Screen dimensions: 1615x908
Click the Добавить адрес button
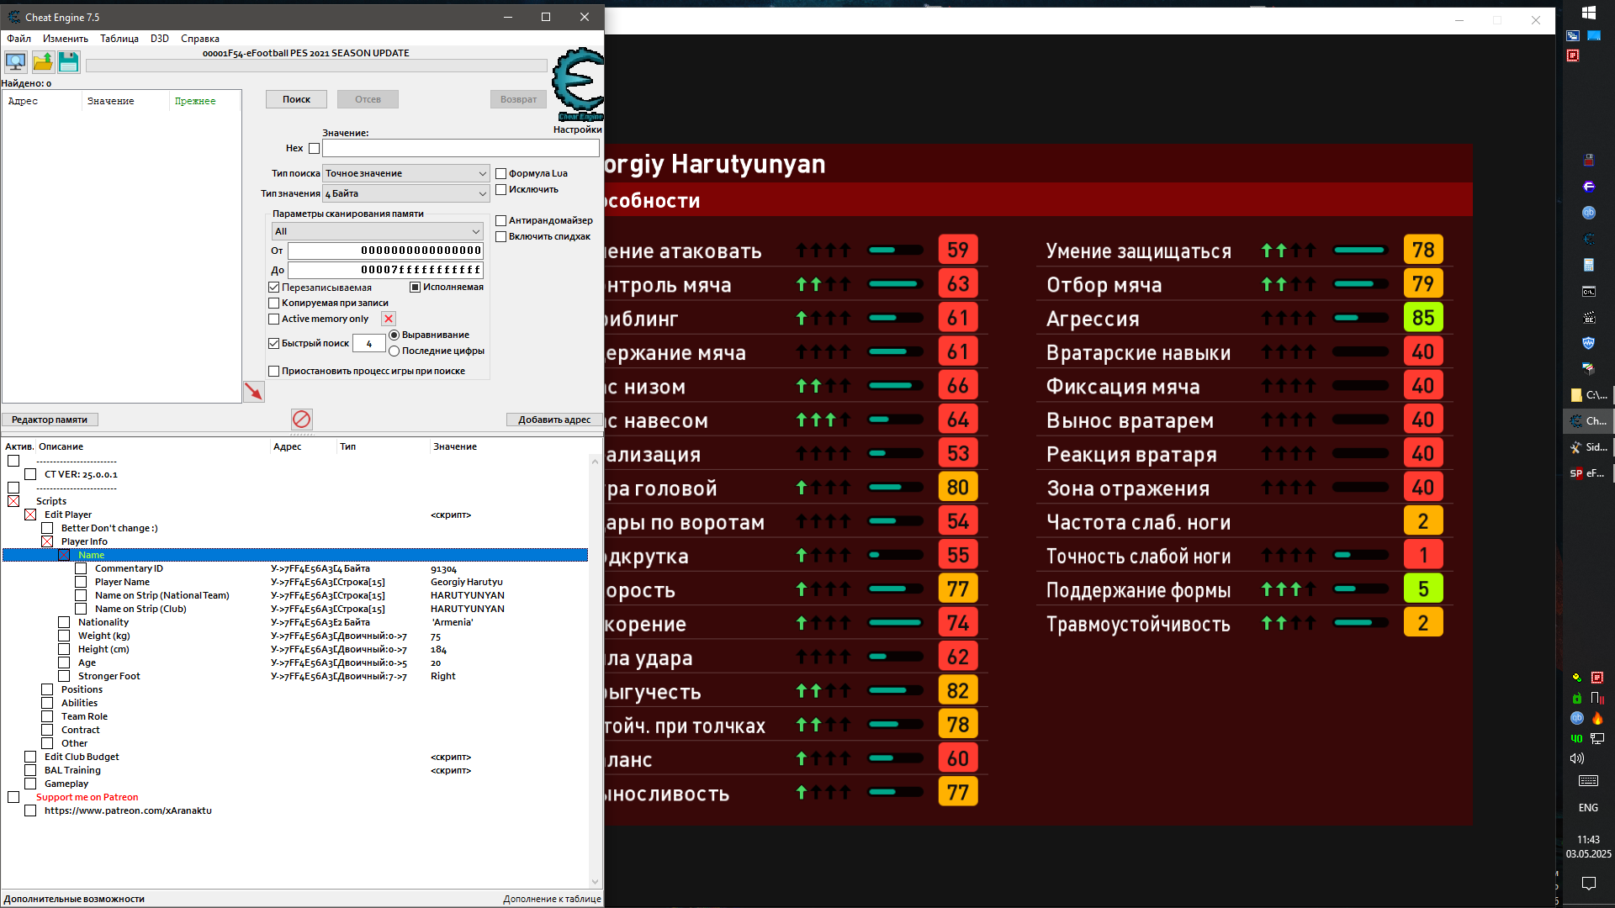tap(553, 420)
